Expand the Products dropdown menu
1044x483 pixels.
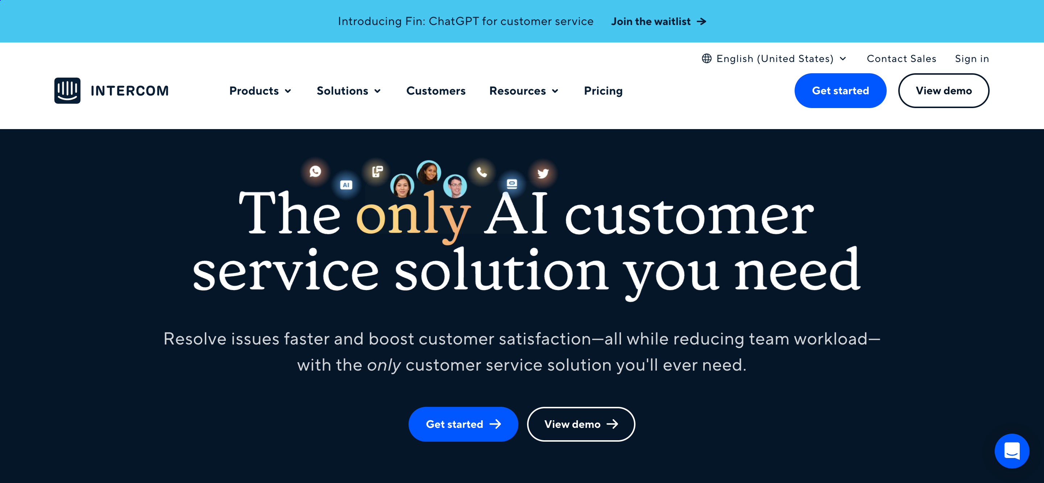click(259, 91)
